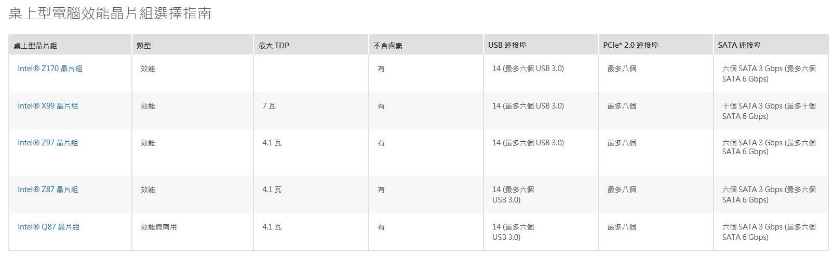Screen dimensions: 833x257
Task: Open the Intel® Q87 晶片組 link
Action: pos(48,227)
